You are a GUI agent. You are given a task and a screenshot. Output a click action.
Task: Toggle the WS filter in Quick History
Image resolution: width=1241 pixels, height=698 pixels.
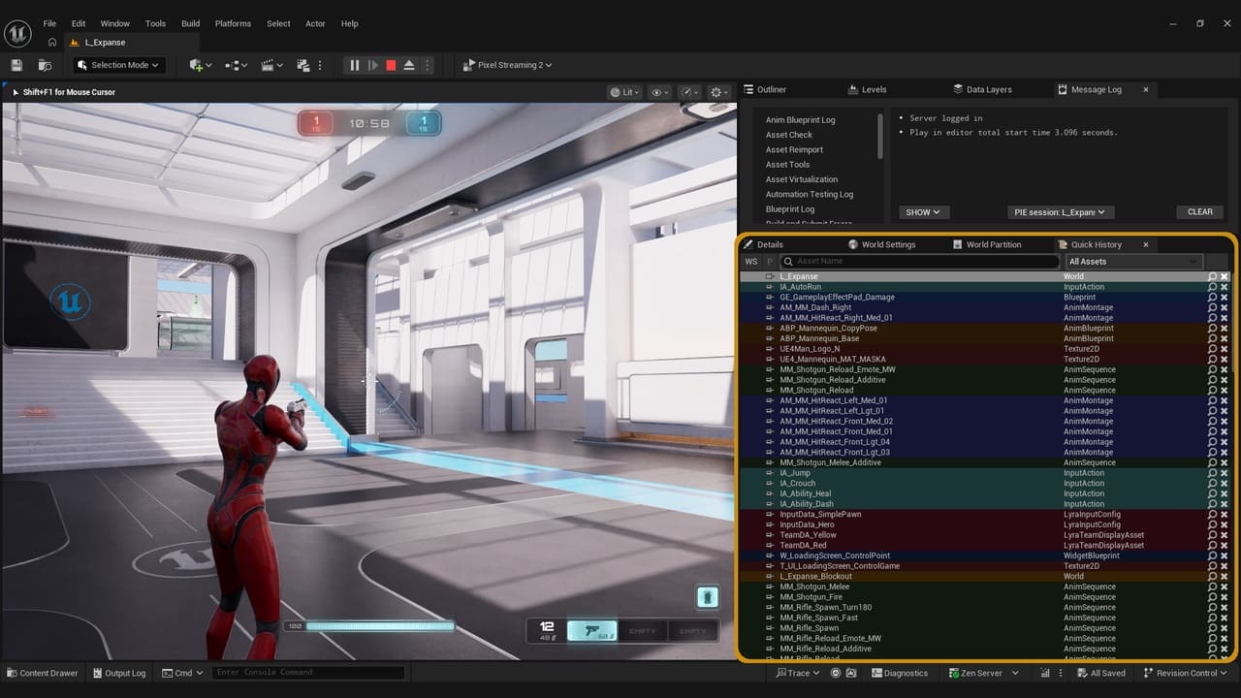click(x=751, y=262)
